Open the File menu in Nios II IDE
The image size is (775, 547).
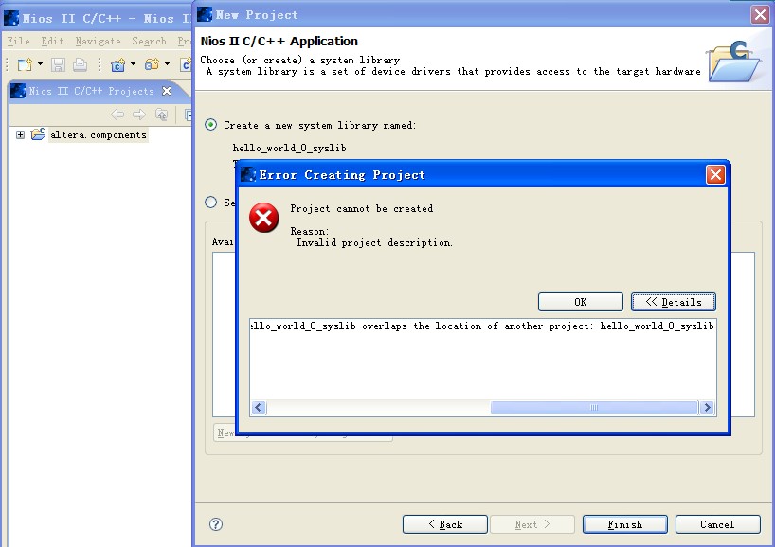(x=18, y=41)
